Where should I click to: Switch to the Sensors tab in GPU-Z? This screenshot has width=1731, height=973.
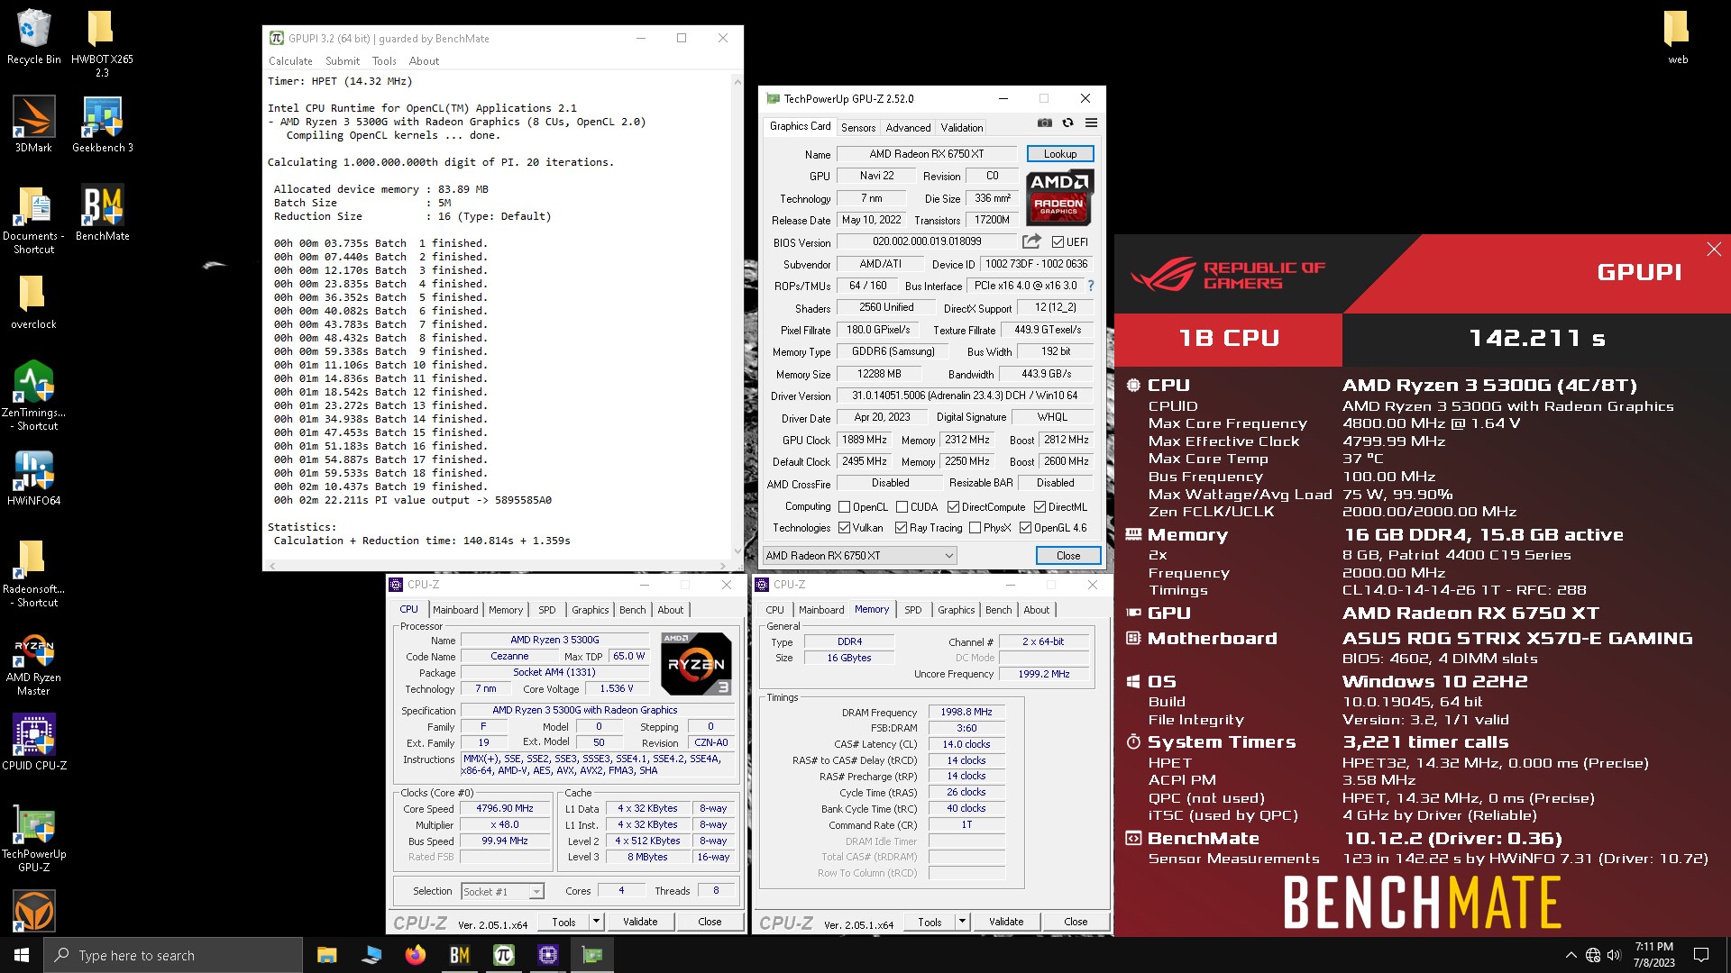pos(858,128)
